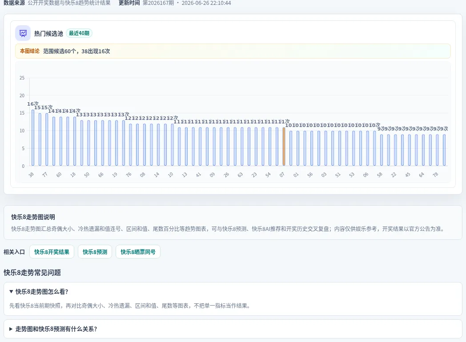Click the 本图结论 label in the yellow banner

(29, 51)
